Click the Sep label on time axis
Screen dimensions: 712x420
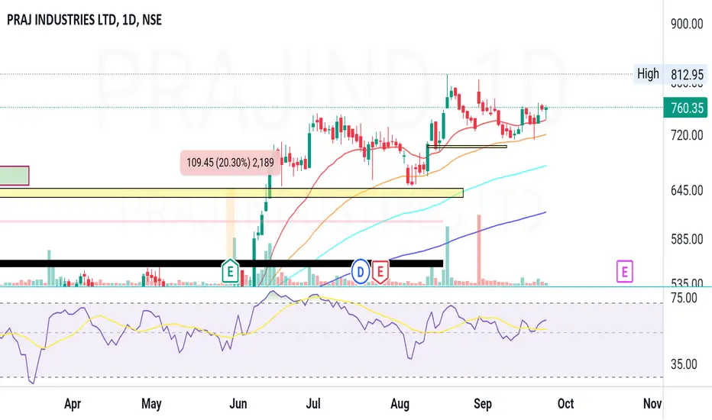coord(483,403)
